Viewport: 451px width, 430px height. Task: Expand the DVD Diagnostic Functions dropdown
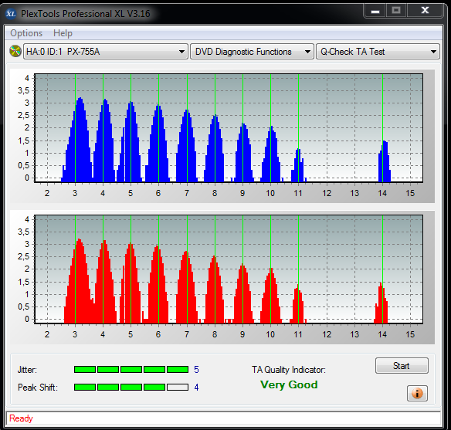click(x=252, y=52)
